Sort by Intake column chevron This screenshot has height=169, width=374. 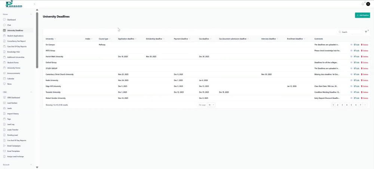[92, 39]
